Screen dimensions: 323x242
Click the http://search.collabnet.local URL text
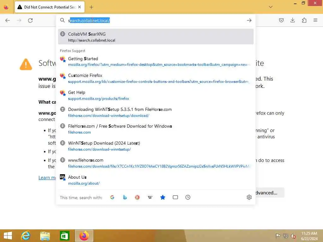[91, 40]
